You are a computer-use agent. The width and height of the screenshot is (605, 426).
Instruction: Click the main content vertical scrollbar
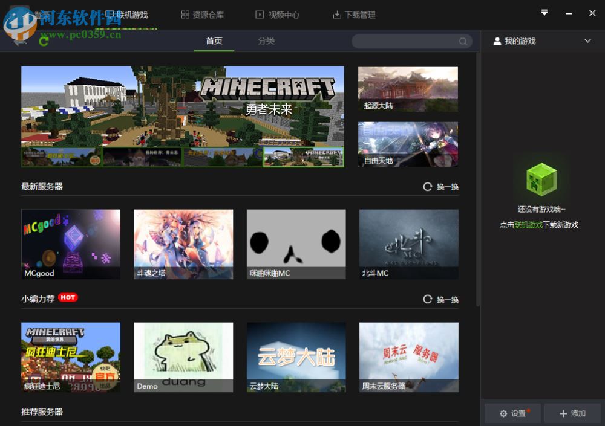click(478, 179)
